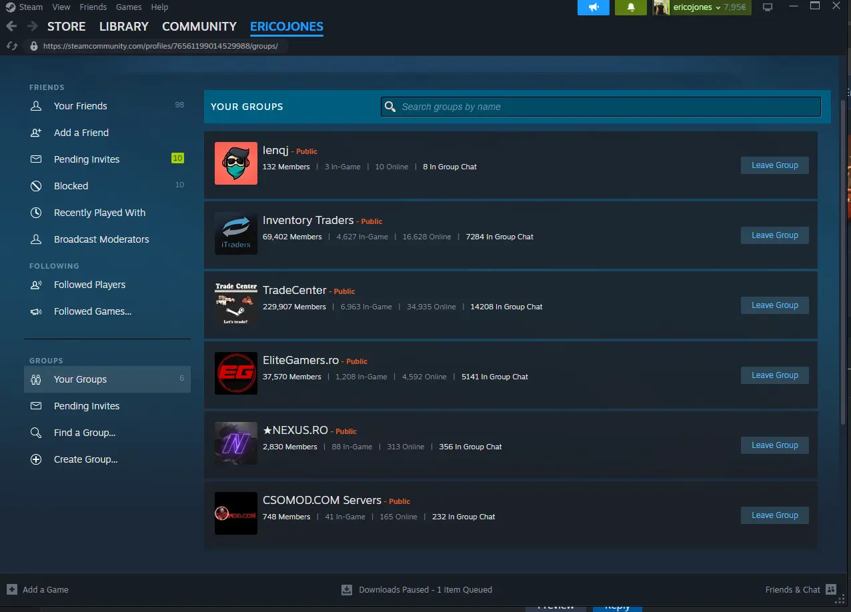Leave the EliteGamers.ro group
This screenshot has height=612, width=851.
(775, 375)
